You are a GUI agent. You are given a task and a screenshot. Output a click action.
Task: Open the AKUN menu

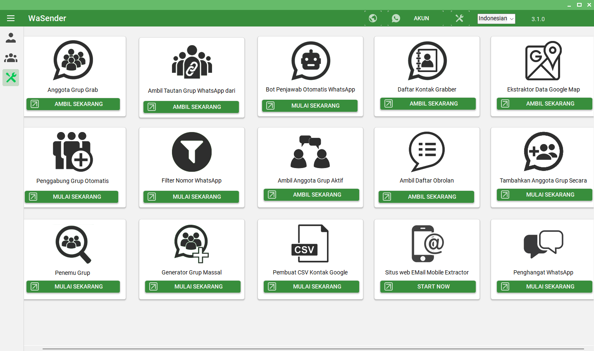421,18
